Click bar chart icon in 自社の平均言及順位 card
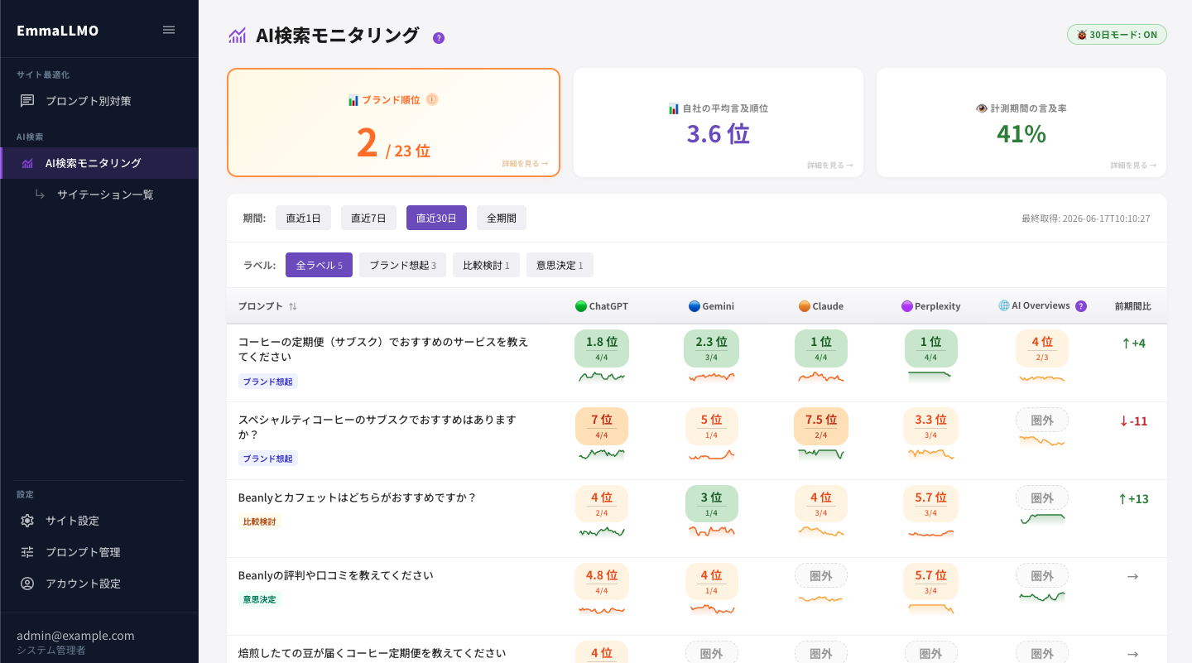Viewport: 1192px width, 663px height. (674, 108)
